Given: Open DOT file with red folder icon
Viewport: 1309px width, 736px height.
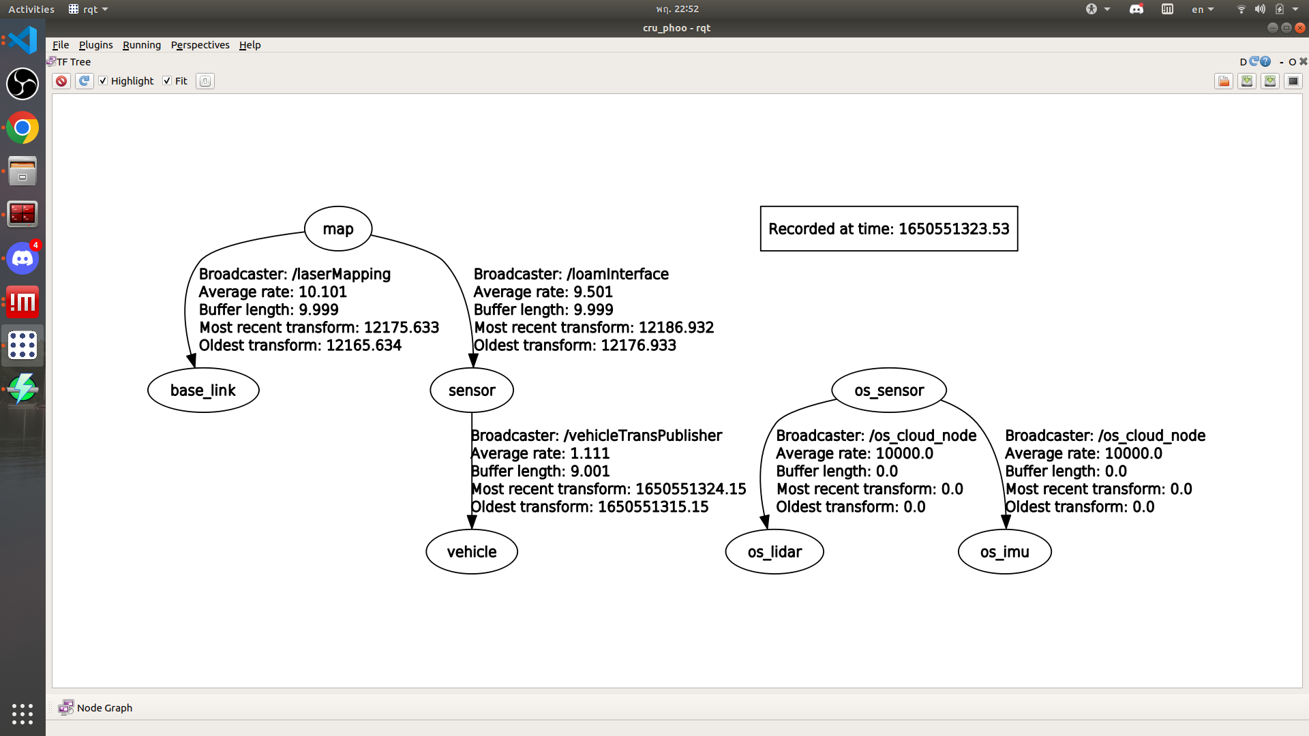Looking at the screenshot, I should pyautogui.click(x=1224, y=81).
